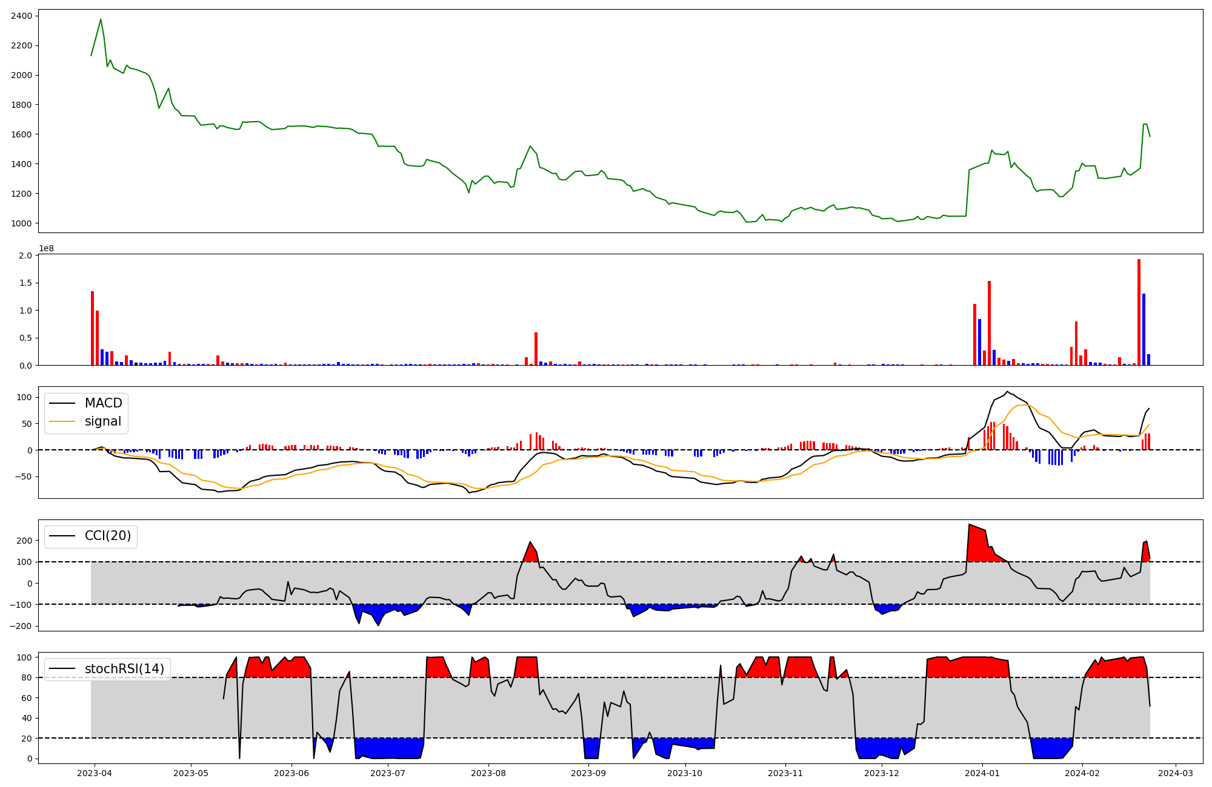This screenshot has width=1212, height=787.
Task: Click the MACD legend label
Action: coord(103,403)
